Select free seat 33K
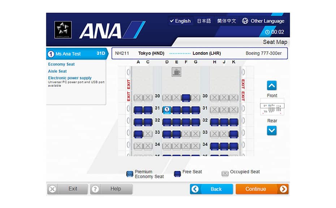Screen dimensions: 336x208 (233, 134)
